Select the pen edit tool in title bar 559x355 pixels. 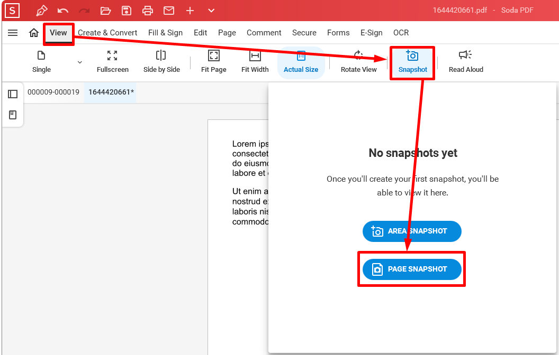(42, 11)
